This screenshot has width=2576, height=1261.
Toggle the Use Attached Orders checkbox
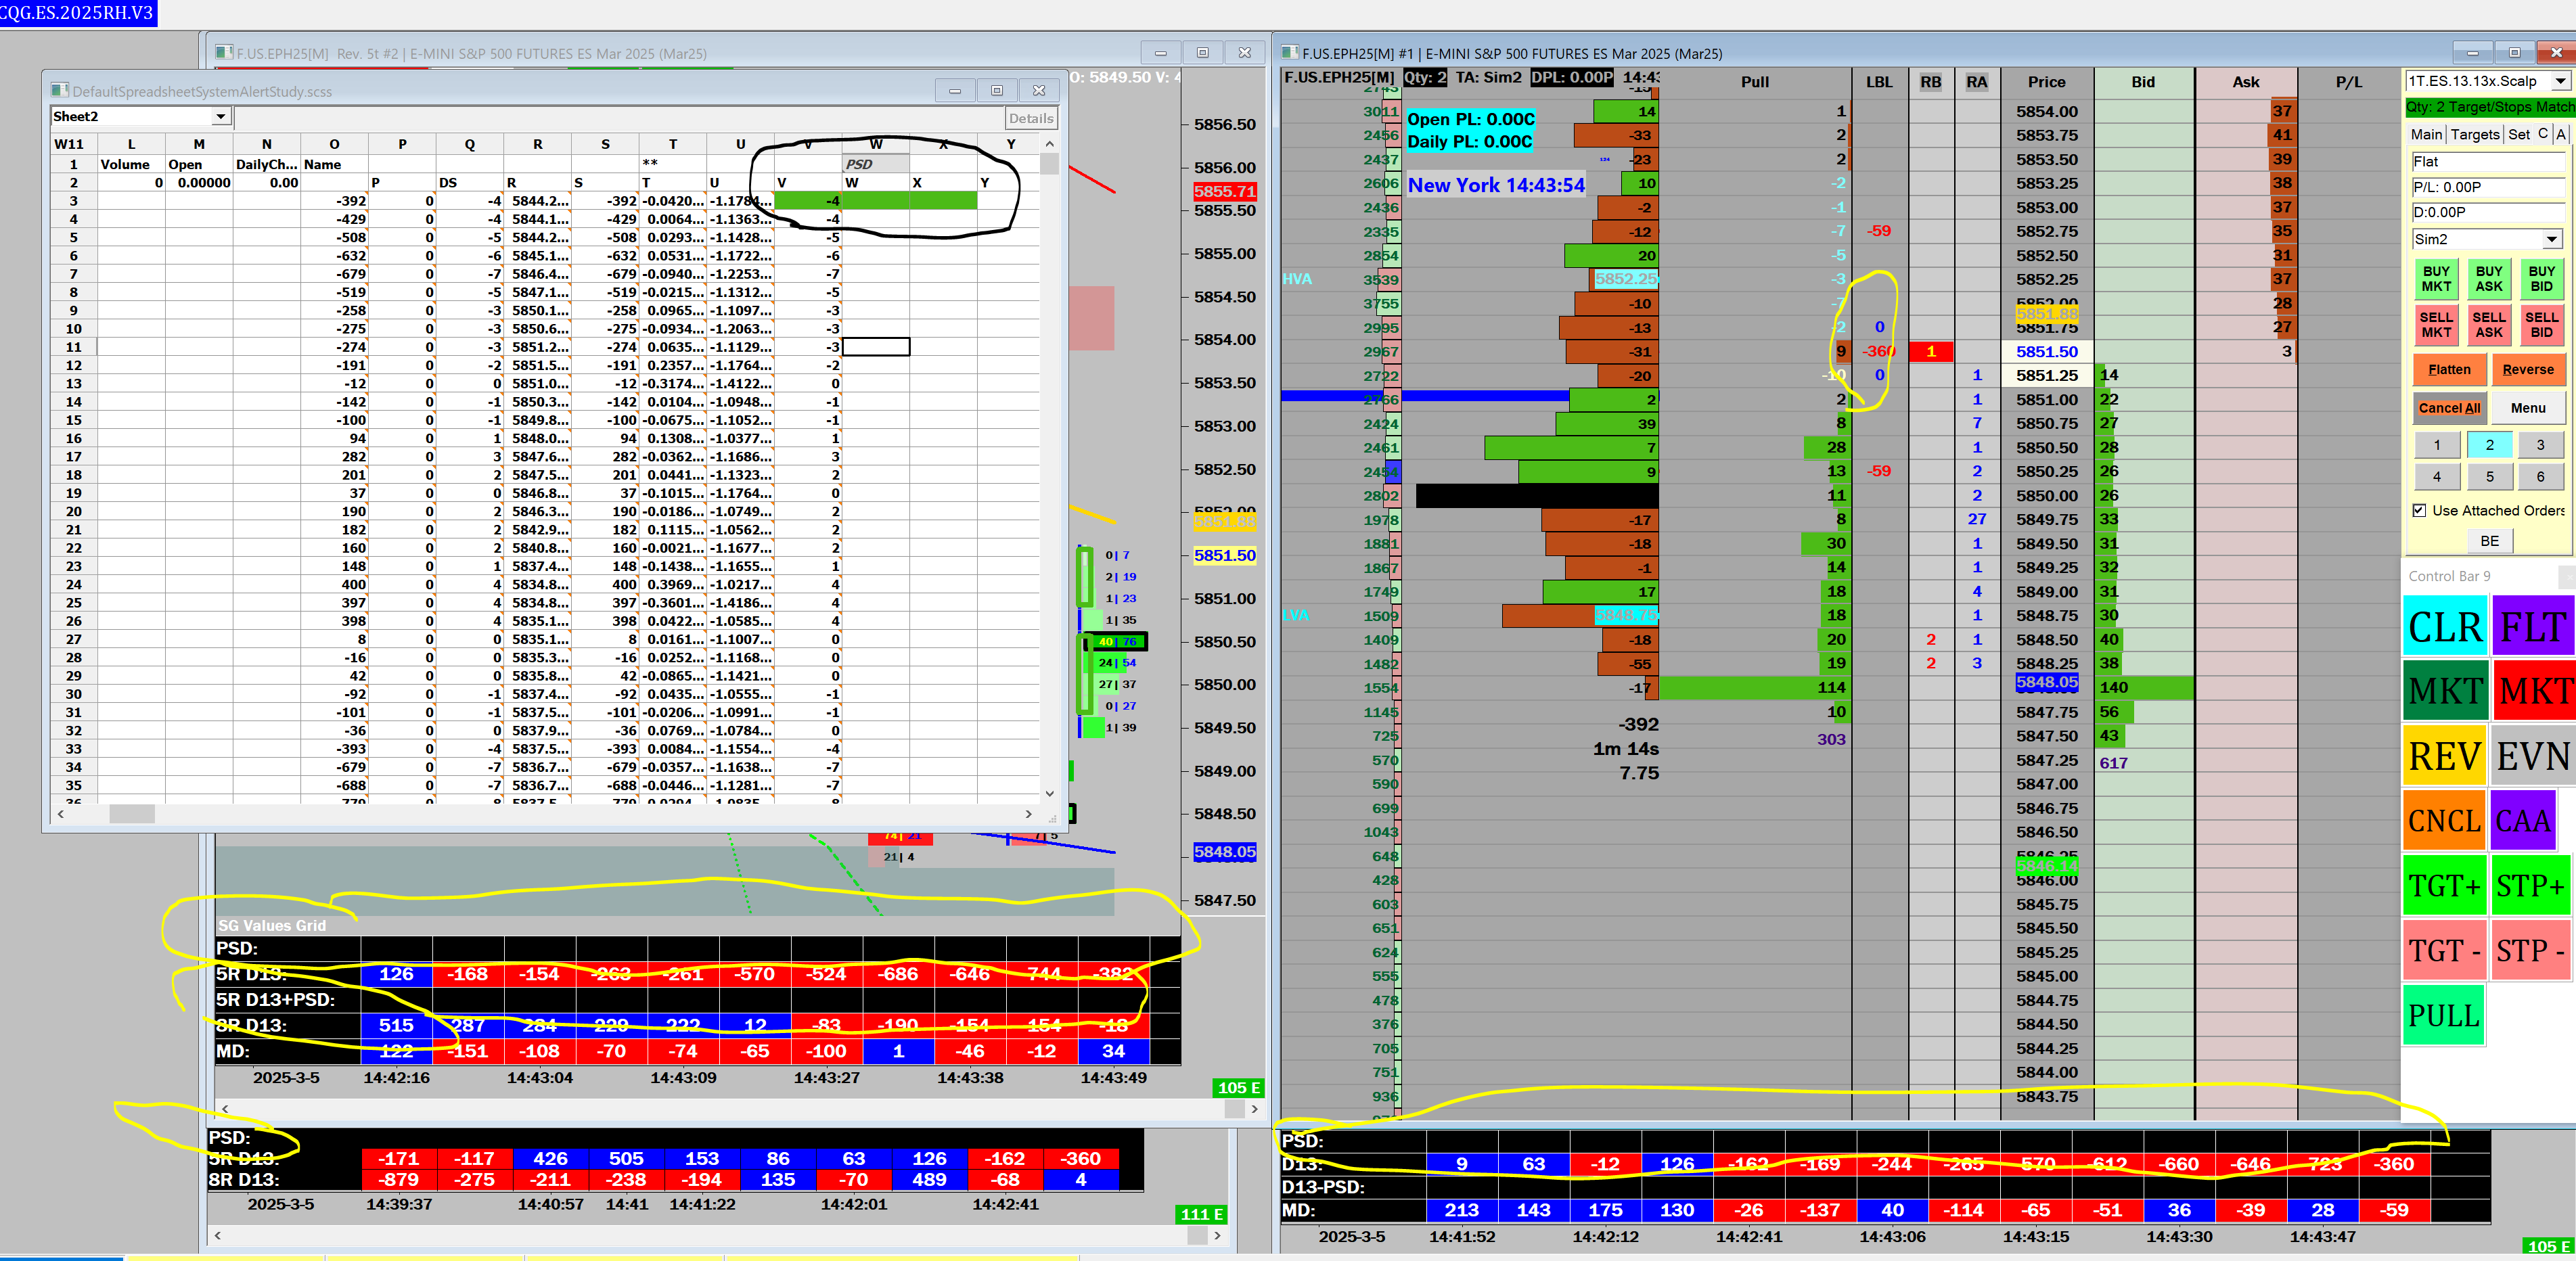(x=2419, y=510)
